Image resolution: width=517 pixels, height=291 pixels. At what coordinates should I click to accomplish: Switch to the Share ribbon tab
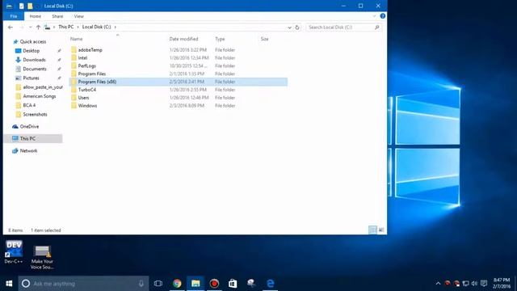57,16
